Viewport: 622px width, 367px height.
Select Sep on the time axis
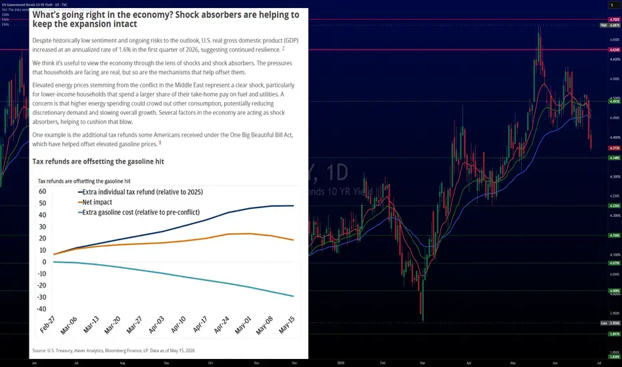click(167, 362)
